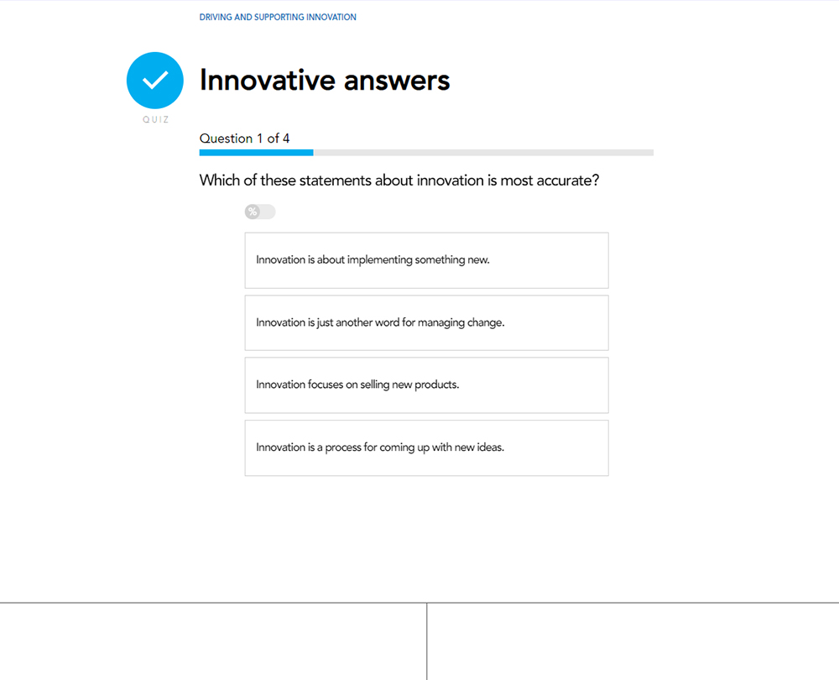Click the "QUIZ" label under the checkmark
Viewport: 839px width, 680px height.
(155, 120)
